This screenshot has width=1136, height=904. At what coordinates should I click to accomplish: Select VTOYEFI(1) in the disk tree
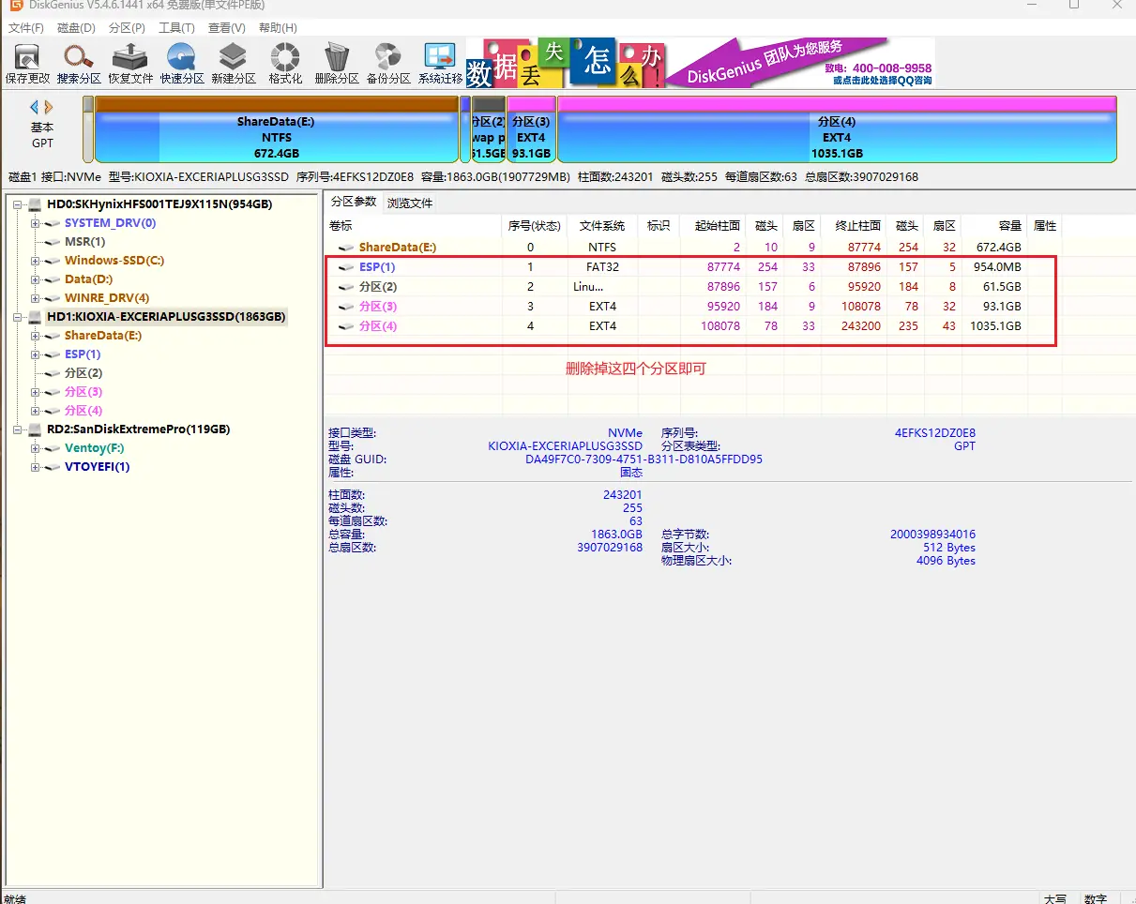click(x=97, y=467)
